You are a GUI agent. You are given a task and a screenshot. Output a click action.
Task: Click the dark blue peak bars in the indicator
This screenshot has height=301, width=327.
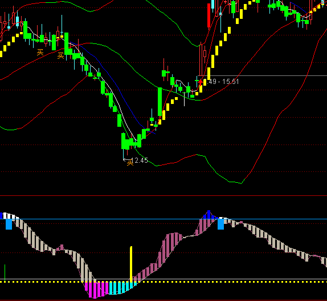tap(209, 215)
